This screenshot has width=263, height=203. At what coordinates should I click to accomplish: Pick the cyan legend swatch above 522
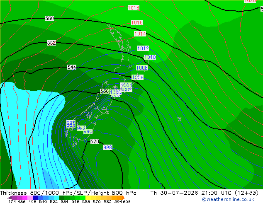[56, 198]
